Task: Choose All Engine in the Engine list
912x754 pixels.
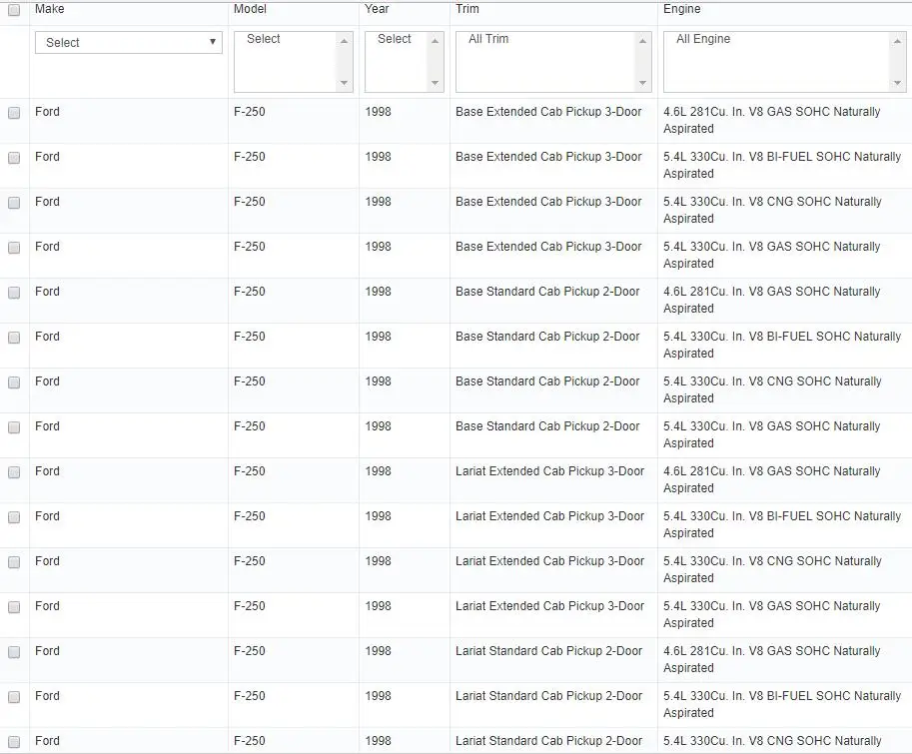Action: (x=703, y=39)
